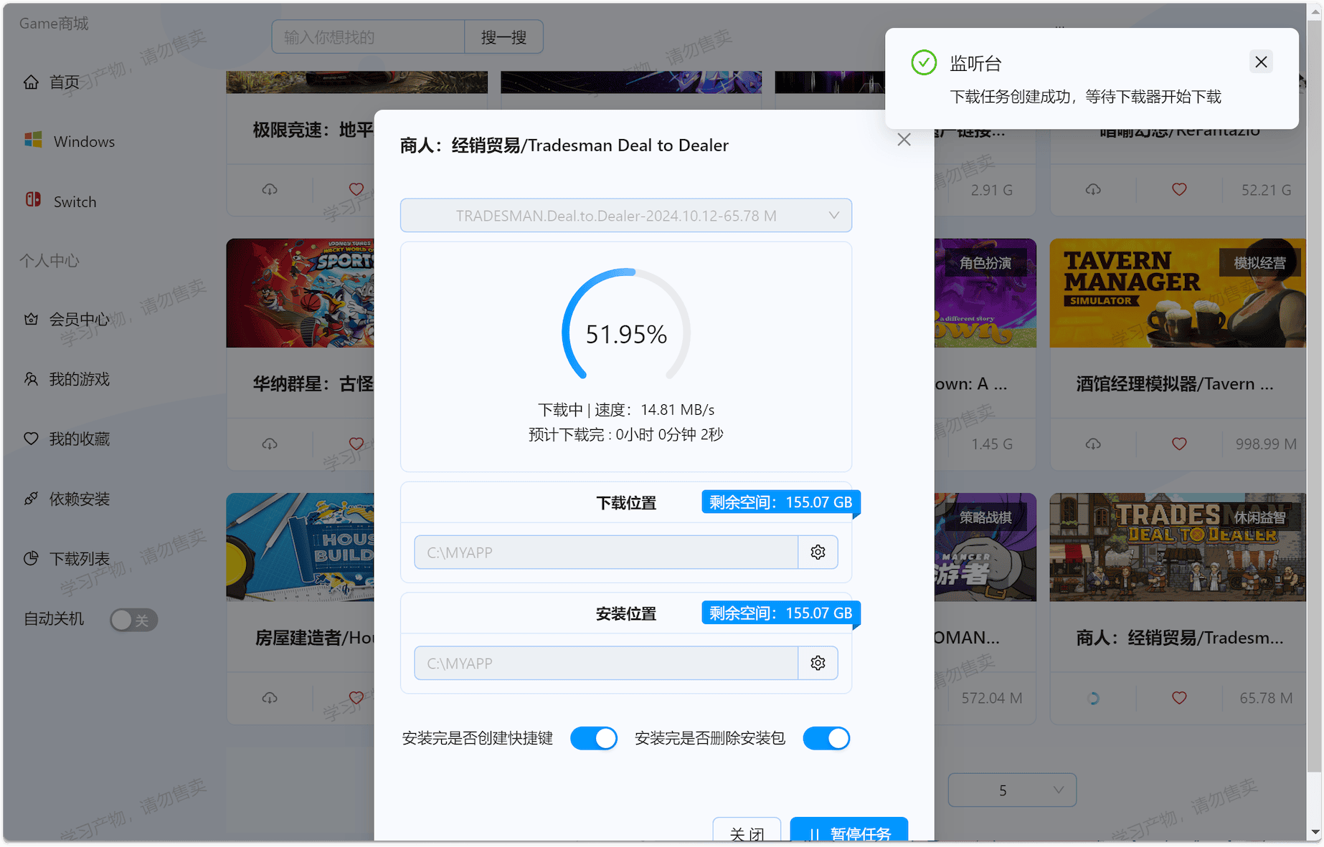Click the Windows logo icon
Image resolution: width=1324 pixels, height=847 pixels.
click(33, 140)
